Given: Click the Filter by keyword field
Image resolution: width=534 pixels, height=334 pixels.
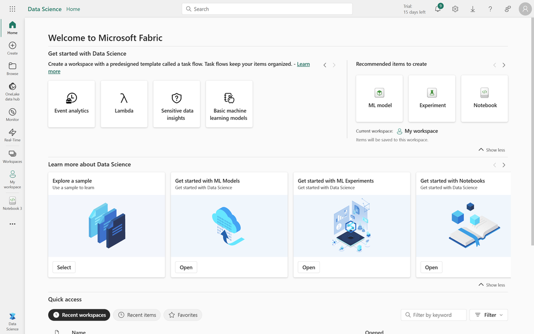Looking at the screenshot, I should pos(433,315).
